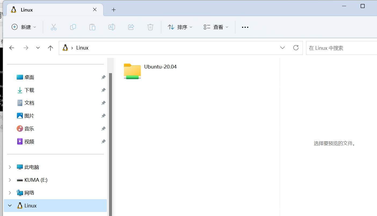Click the Share icon in toolbar
The width and height of the screenshot is (377, 216).
coord(131,27)
